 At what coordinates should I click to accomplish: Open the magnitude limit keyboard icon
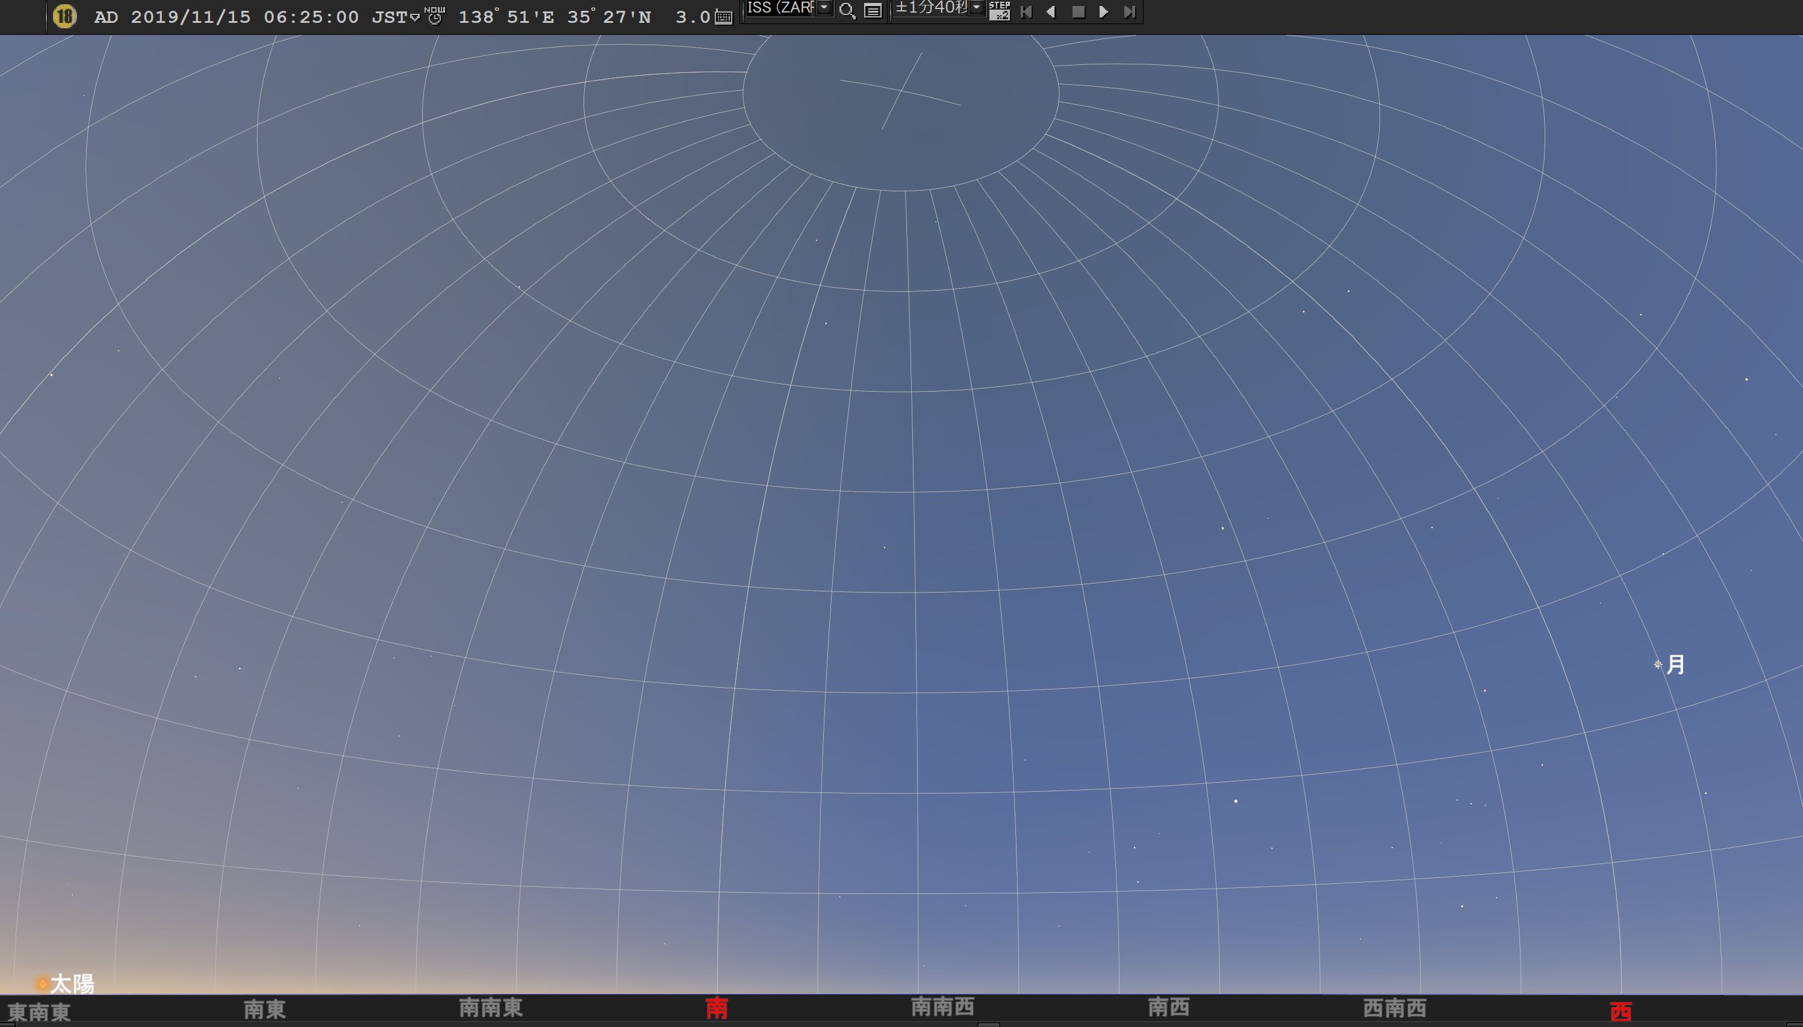click(x=724, y=17)
